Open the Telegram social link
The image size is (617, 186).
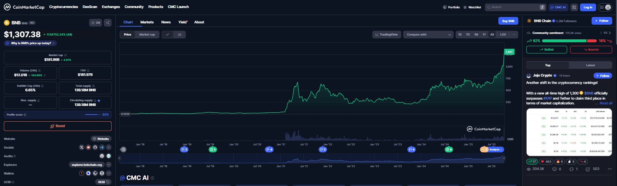coord(102,147)
